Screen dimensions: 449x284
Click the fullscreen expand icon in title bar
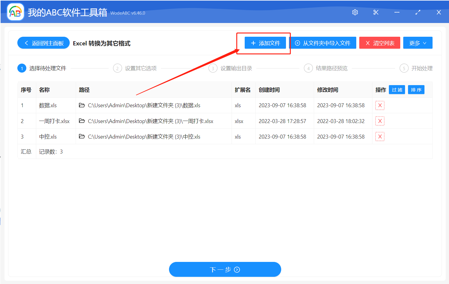pyautogui.click(x=418, y=12)
